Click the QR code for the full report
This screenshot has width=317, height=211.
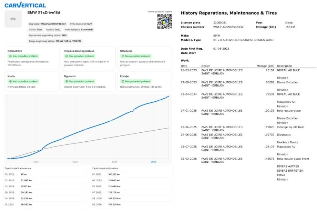point(165,21)
